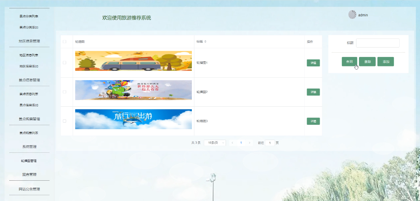
Task: Go to next page arrow
Action: [249, 143]
